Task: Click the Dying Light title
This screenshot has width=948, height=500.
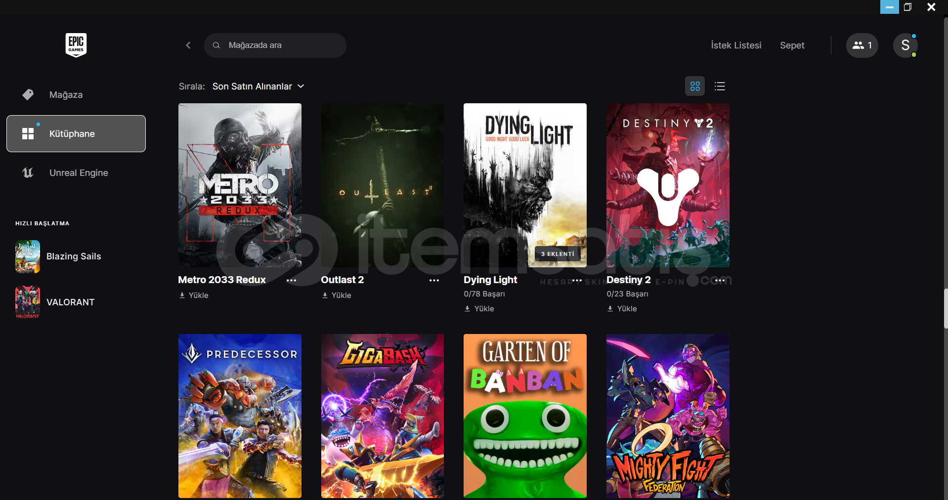Action: click(490, 280)
